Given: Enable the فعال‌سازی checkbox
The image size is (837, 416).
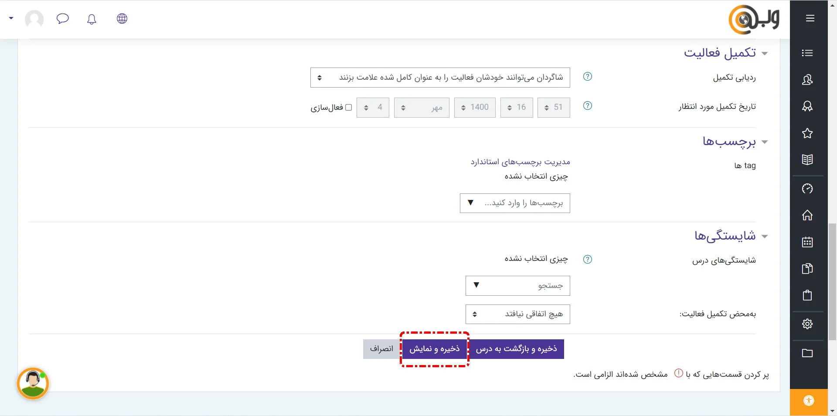Looking at the screenshot, I should click(348, 108).
